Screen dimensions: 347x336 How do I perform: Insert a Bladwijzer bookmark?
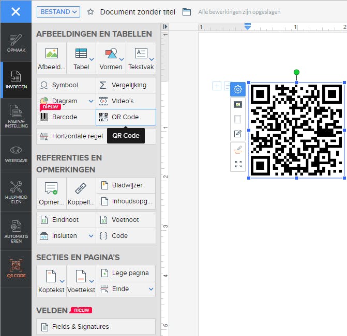pos(126,185)
